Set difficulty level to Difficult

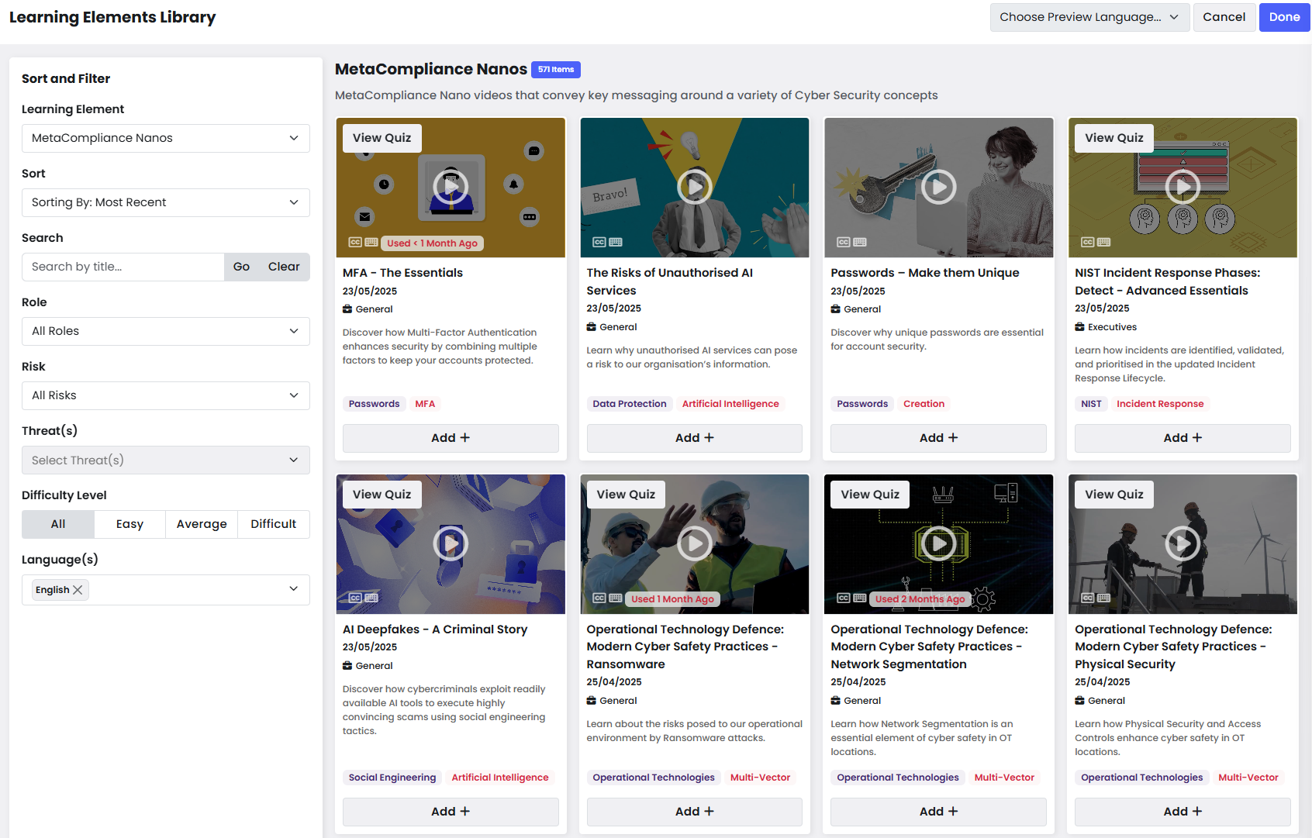coord(274,524)
